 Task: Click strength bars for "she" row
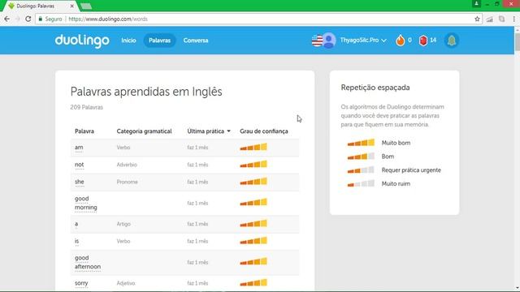(253, 182)
